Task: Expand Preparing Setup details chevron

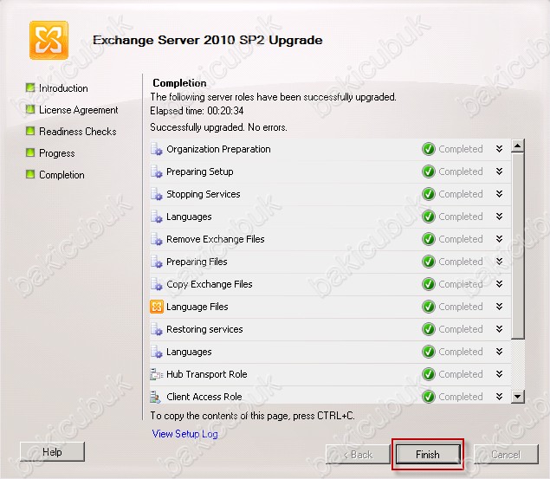Action: point(500,172)
